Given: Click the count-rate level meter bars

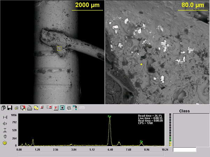Looking at the screenshot, I should pyautogui.click(x=170, y=130).
